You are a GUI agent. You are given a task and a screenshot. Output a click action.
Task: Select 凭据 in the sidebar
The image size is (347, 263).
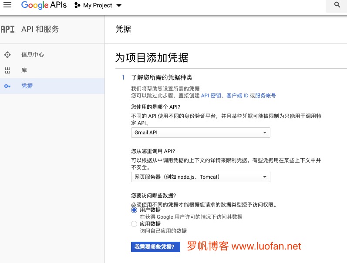[52, 86]
